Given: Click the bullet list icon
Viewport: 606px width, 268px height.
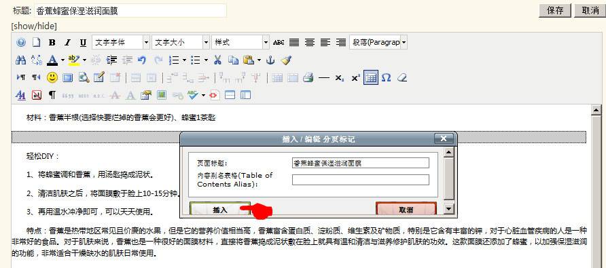Looking at the screenshot, I should [196, 60].
